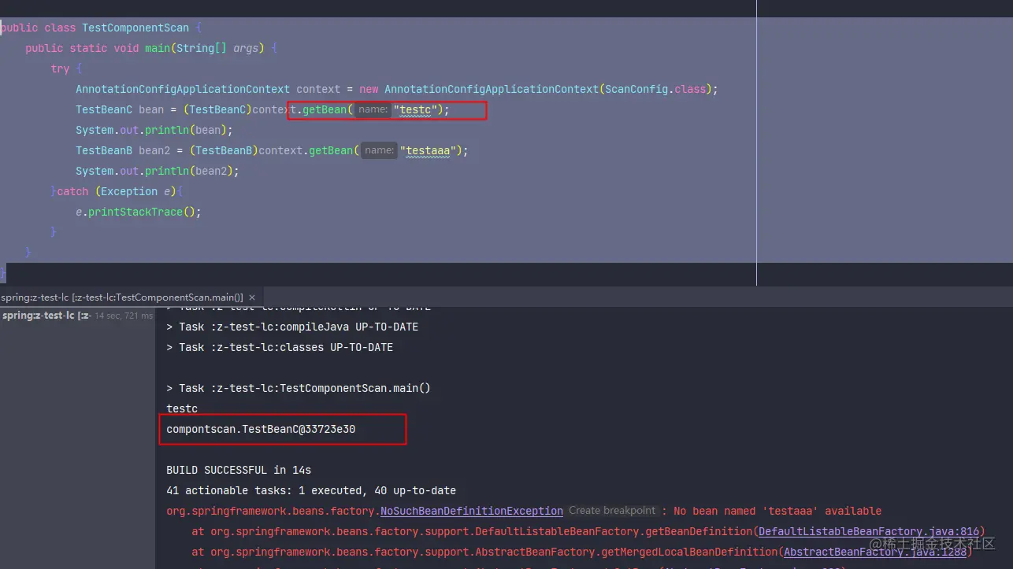The height and width of the screenshot is (569, 1013).
Task: Click the 41 actionable tasks summary line
Action: point(311,490)
